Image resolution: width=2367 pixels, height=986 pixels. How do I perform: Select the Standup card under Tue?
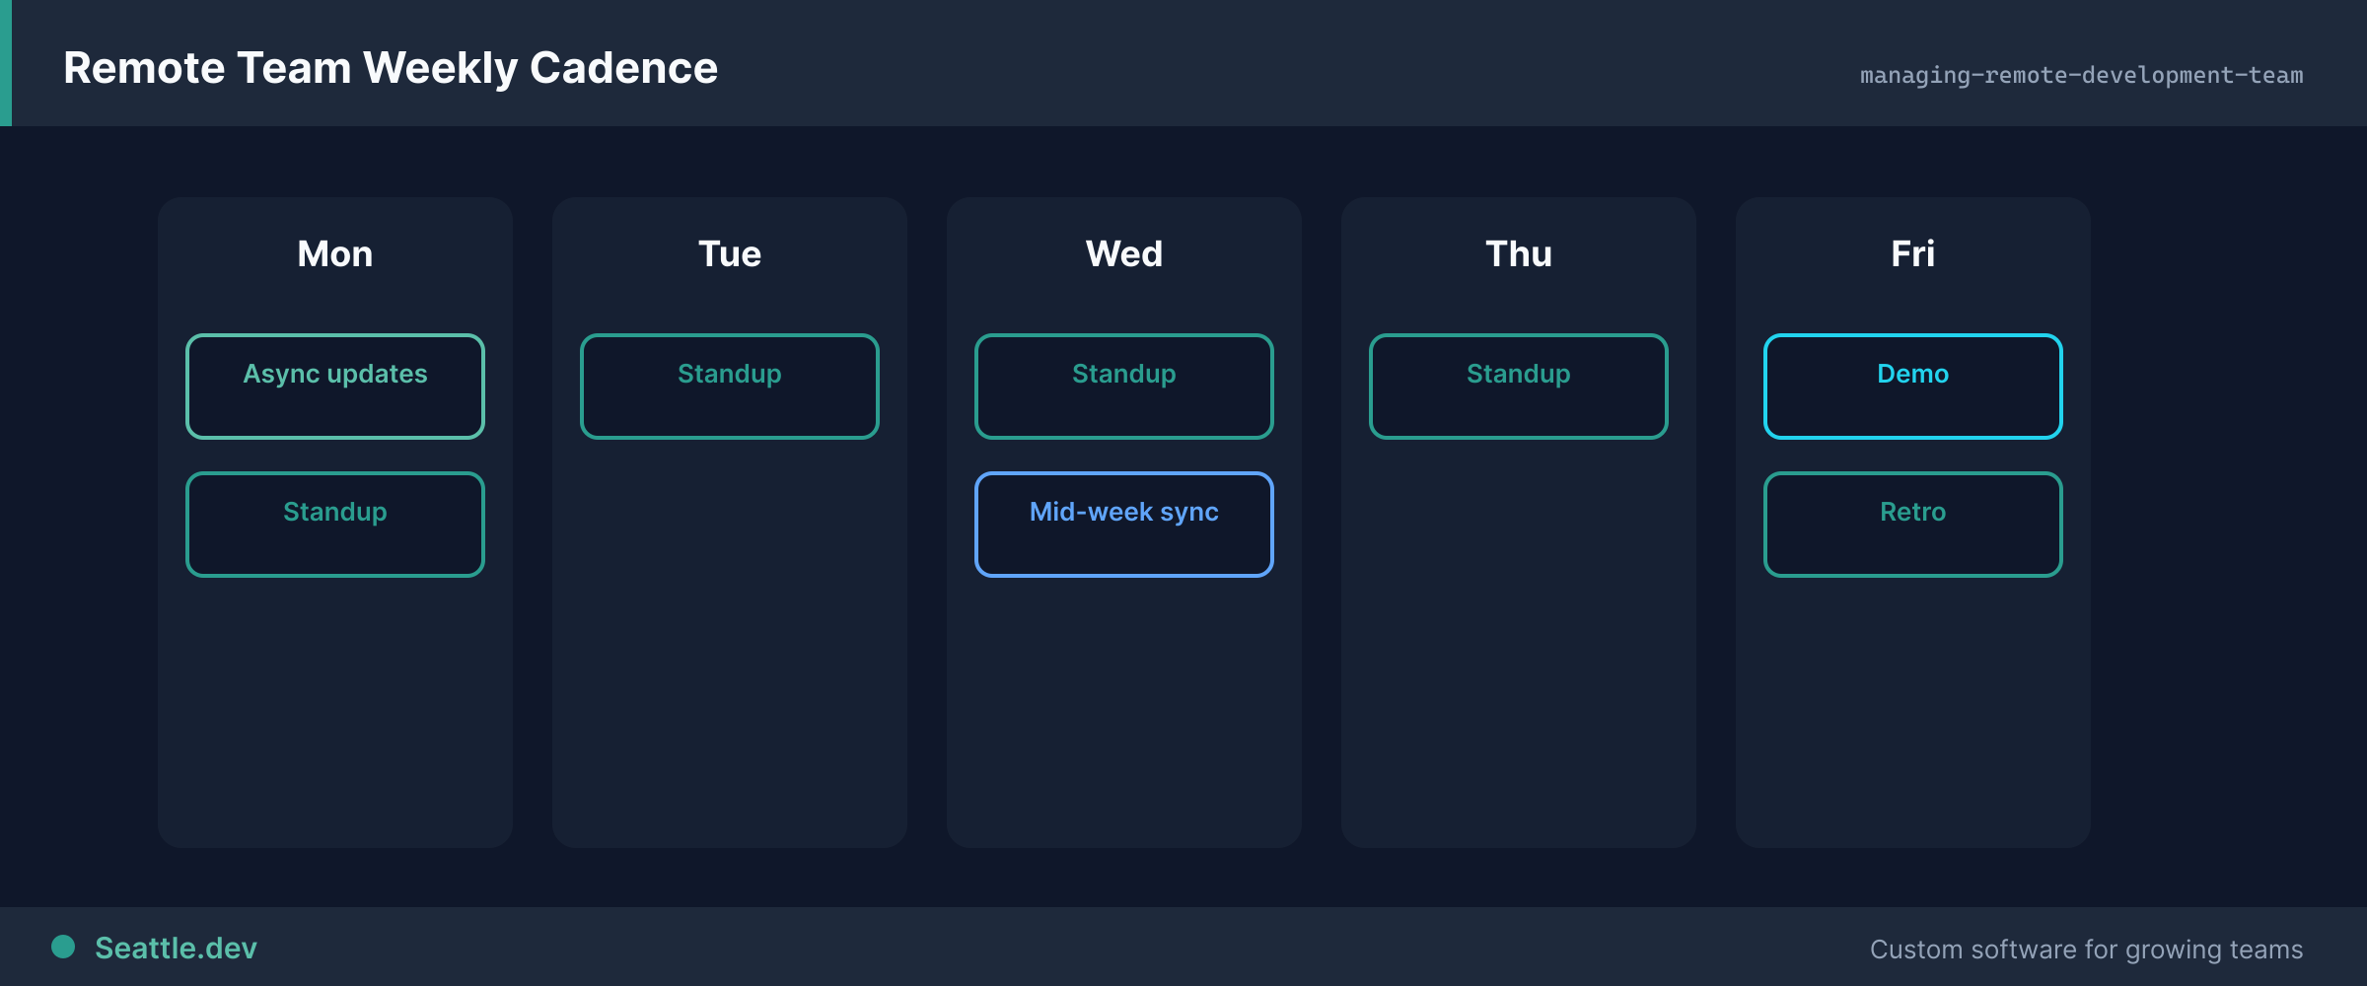(730, 387)
